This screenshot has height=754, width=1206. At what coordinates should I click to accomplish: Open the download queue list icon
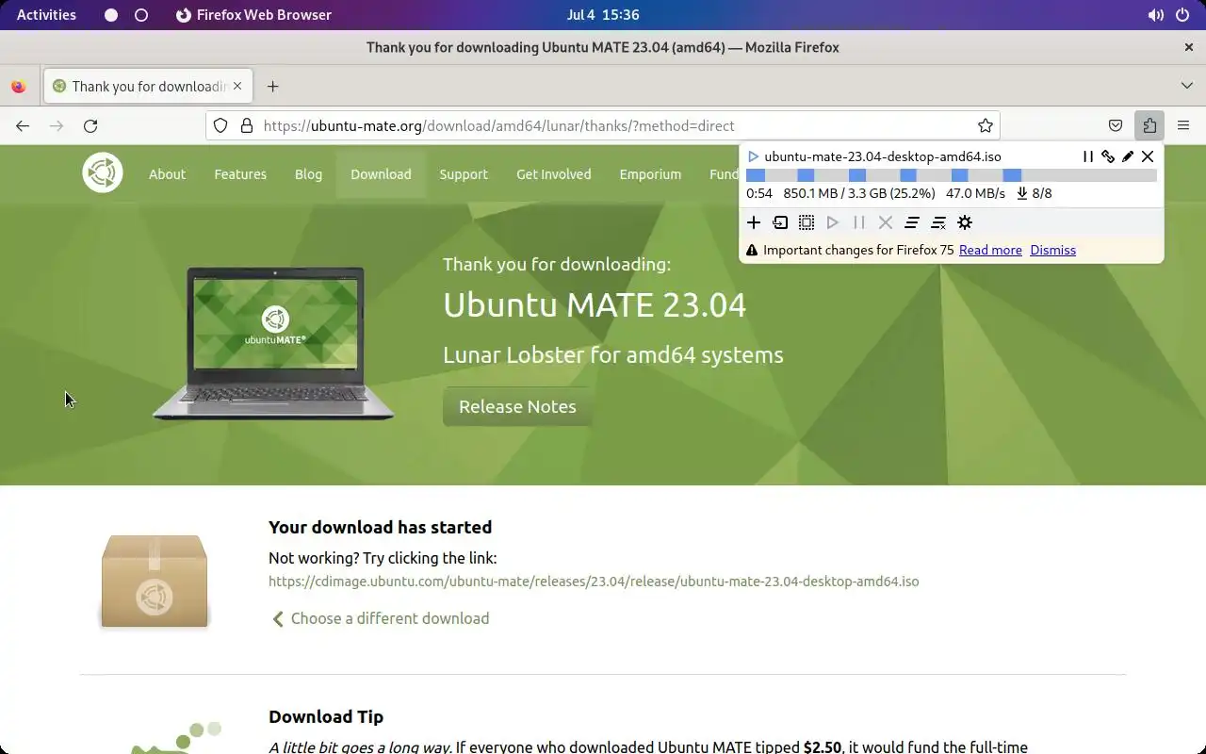(x=912, y=222)
